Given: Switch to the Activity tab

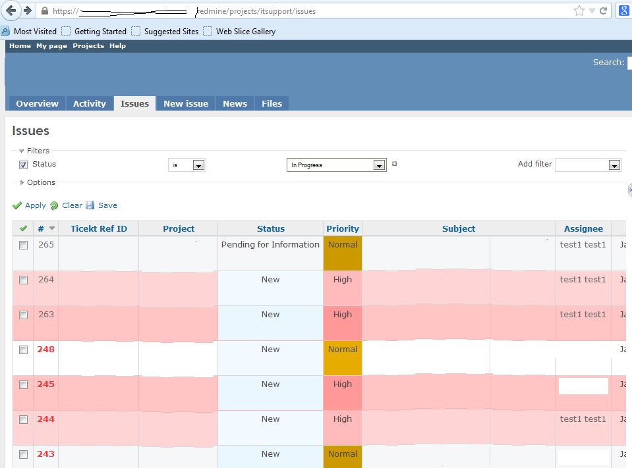Looking at the screenshot, I should 90,103.
